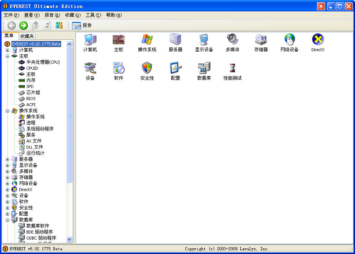Open the 性能测试 benchmark hourglass icon
The width and height of the screenshot is (355, 254).
pos(232,68)
